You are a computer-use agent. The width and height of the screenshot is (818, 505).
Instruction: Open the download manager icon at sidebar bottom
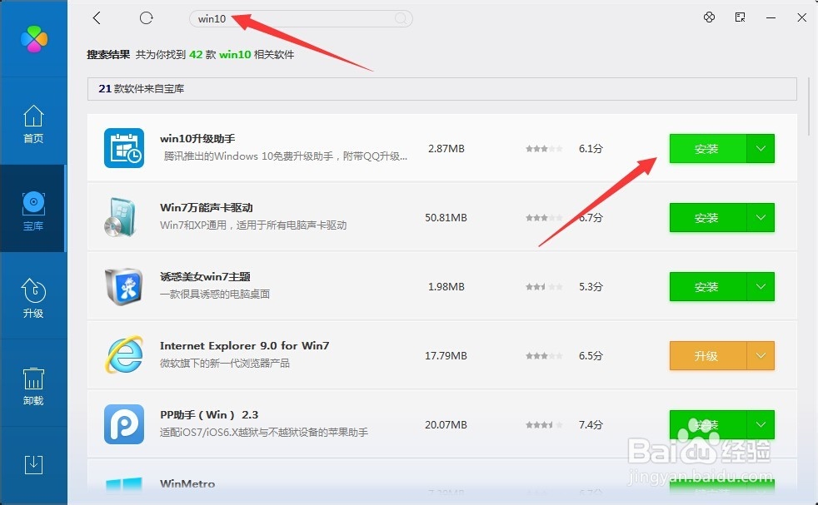[33, 464]
